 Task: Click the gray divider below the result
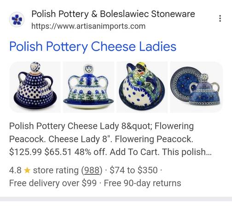[x=116, y=199]
